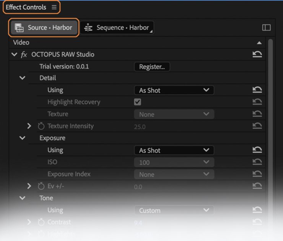Toggle the Texture Intensity stopwatch animation
The height and width of the screenshot is (241, 283).
coord(41,126)
